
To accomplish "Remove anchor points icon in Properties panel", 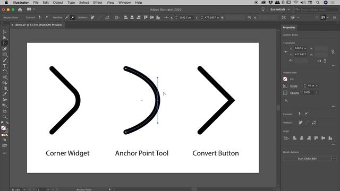I will (300, 123).
